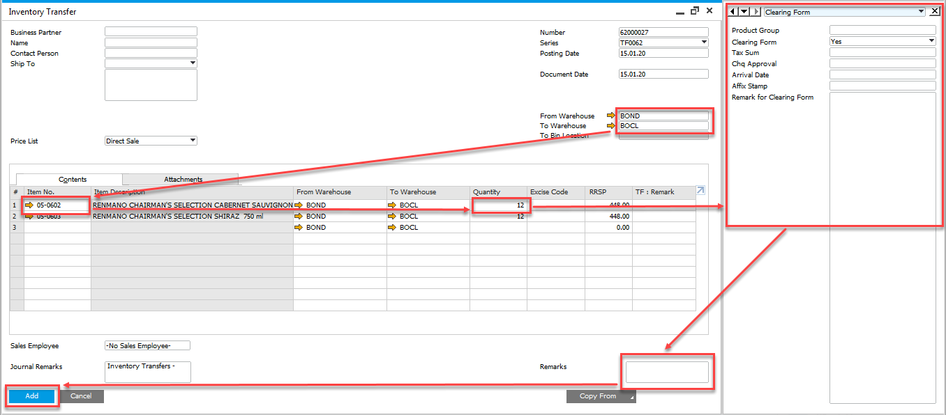Click the Chq Approval field

point(883,63)
